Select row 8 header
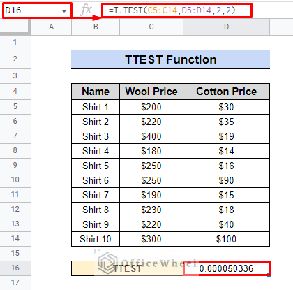This screenshot has height=290, width=293. pos(15,151)
